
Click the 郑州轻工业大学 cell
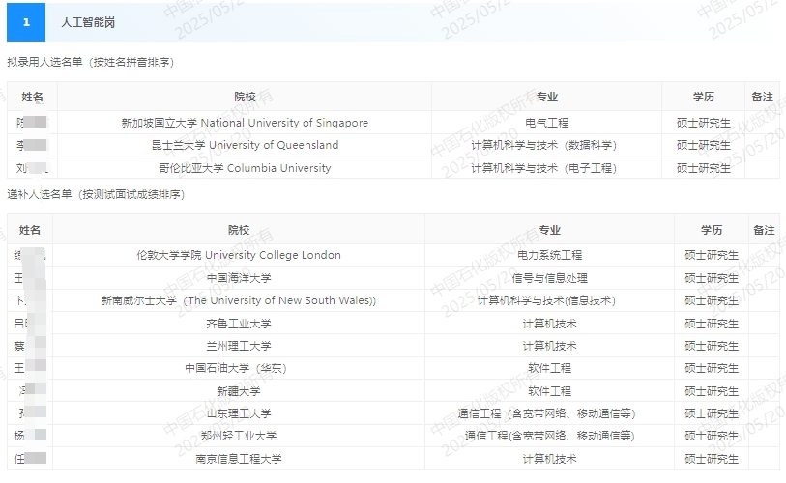238,436
